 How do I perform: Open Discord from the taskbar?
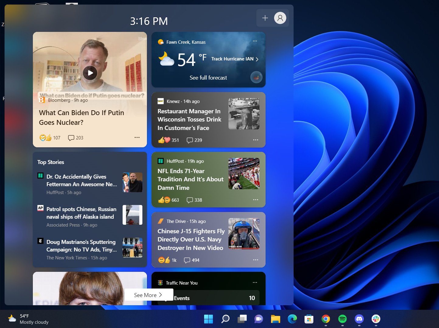tap(359, 319)
